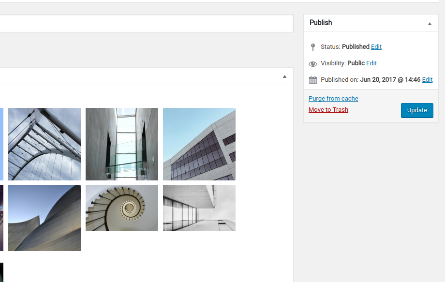This screenshot has width=445, height=282.
Task: Collapse the image gallery metabox arrow
Action: pos(284,76)
